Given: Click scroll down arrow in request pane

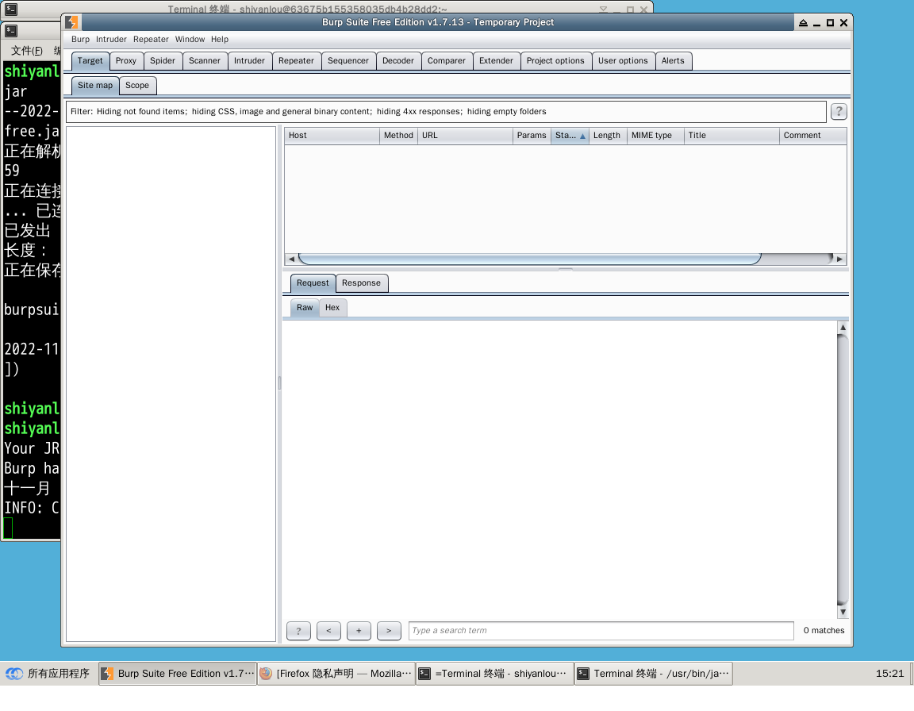Looking at the screenshot, I should (843, 612).
